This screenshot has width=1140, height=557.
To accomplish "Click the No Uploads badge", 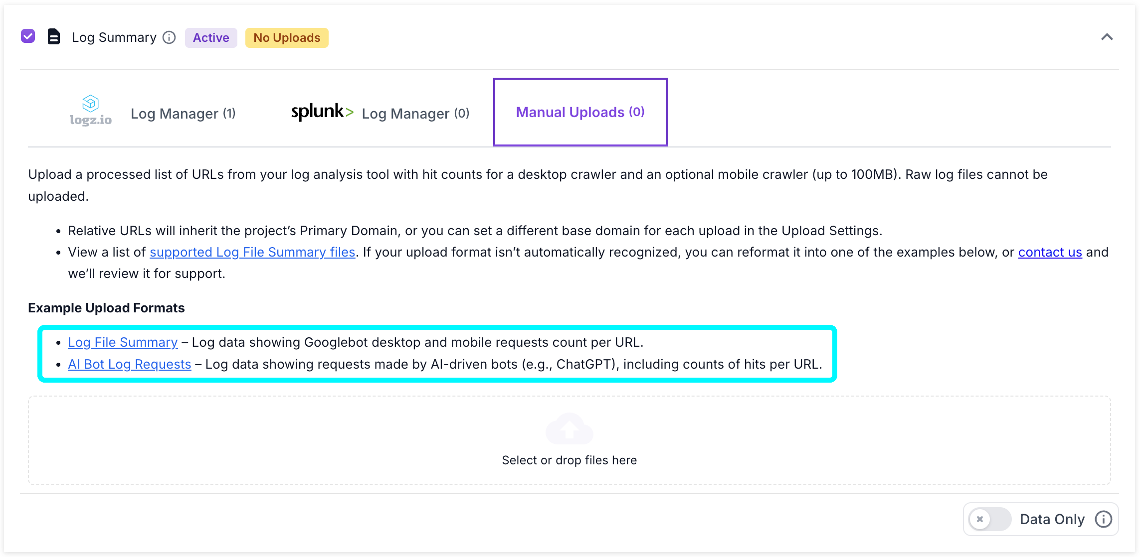I will [287, 37].
